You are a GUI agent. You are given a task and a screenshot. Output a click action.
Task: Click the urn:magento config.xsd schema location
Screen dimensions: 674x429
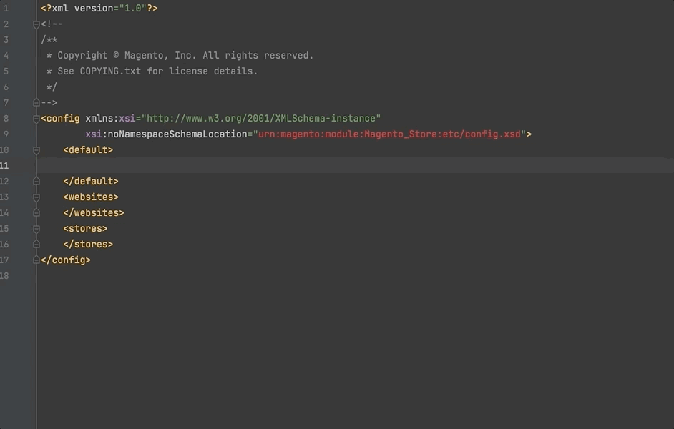tap(390, 134)
